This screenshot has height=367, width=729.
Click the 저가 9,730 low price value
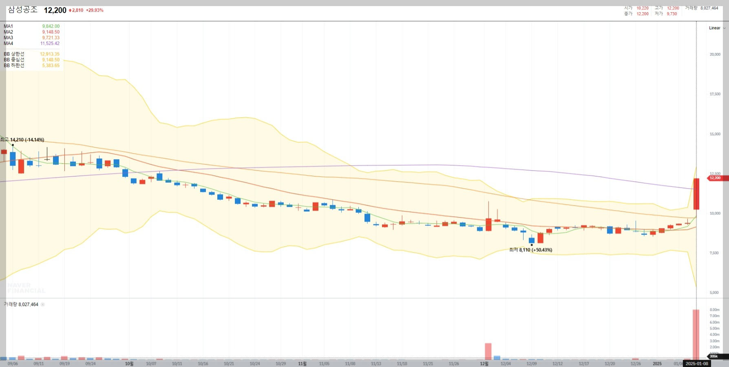click(x=672, y=14)
